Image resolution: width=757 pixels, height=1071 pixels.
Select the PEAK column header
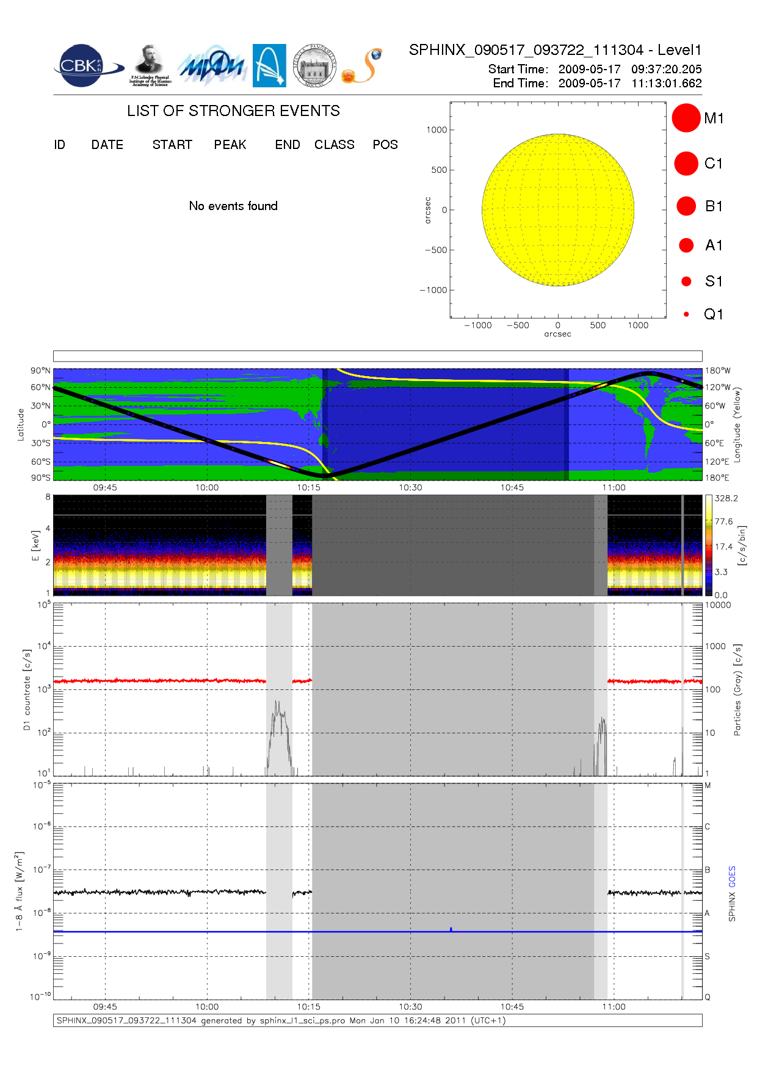pos(230,145)
